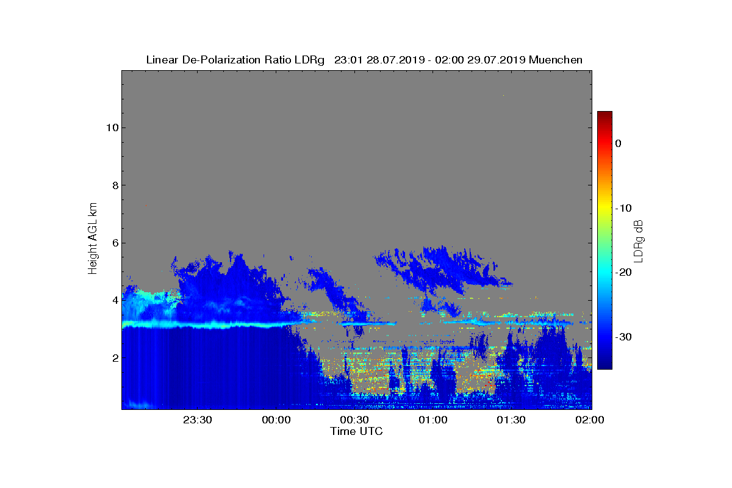Click the 2 km height tick label
The width and height of the screenshot is (732, 488).
114,357
